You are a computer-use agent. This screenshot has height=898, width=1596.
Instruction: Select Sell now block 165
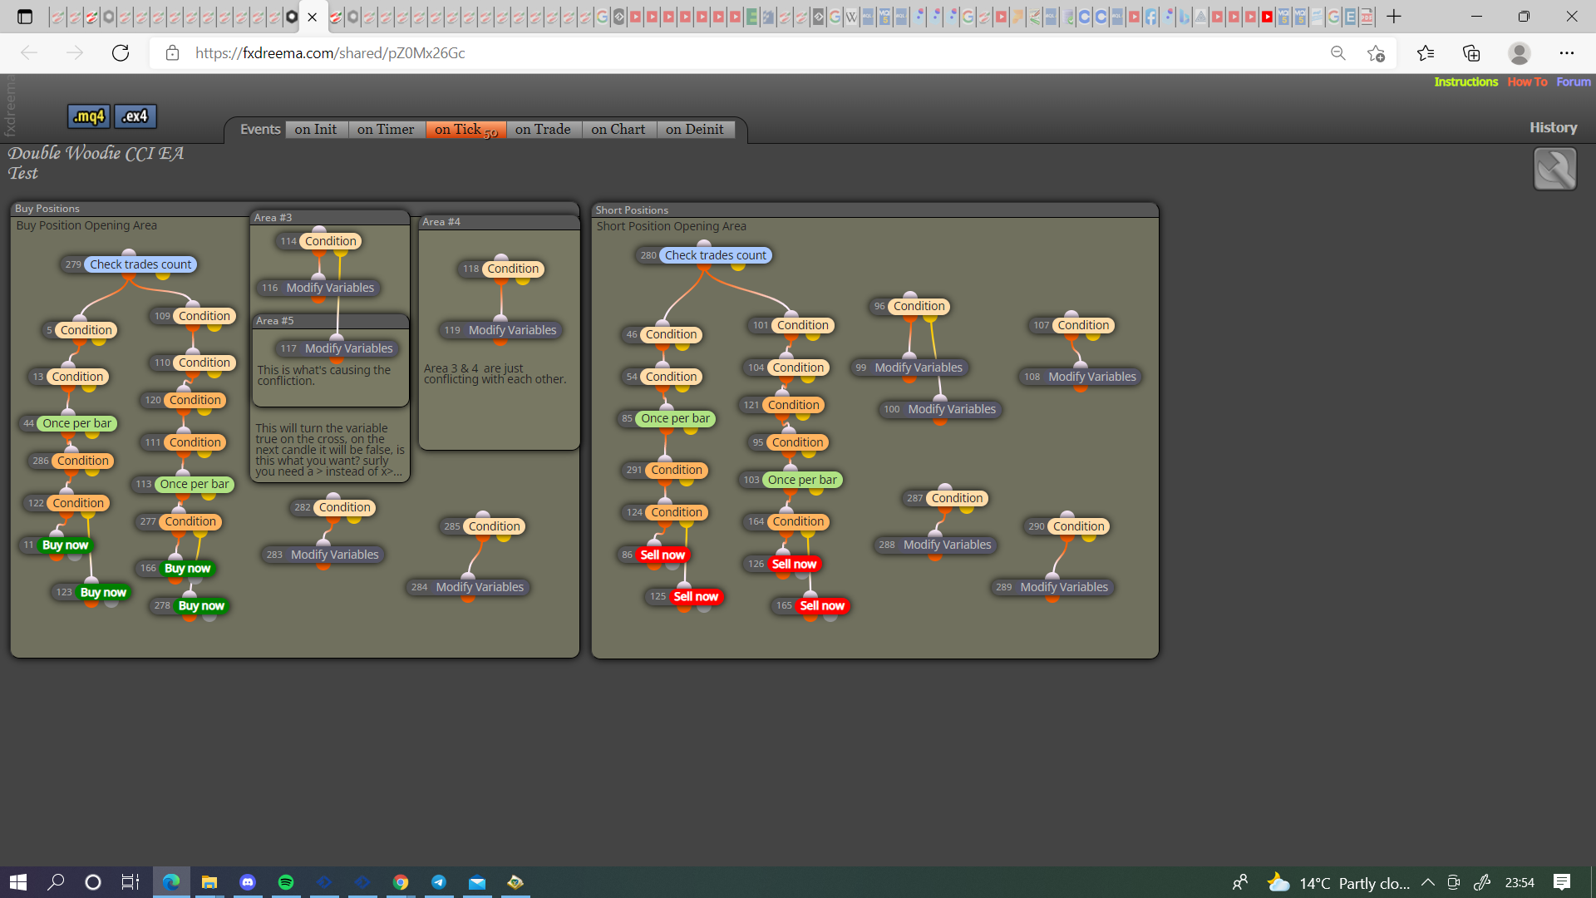click(810, 606)
